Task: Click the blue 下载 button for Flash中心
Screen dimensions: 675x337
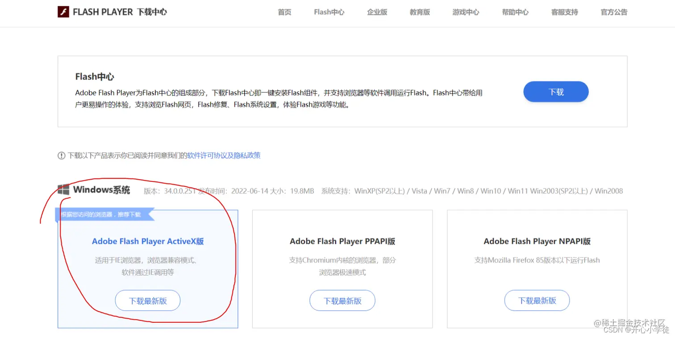Action: click(x=555, y=91)
